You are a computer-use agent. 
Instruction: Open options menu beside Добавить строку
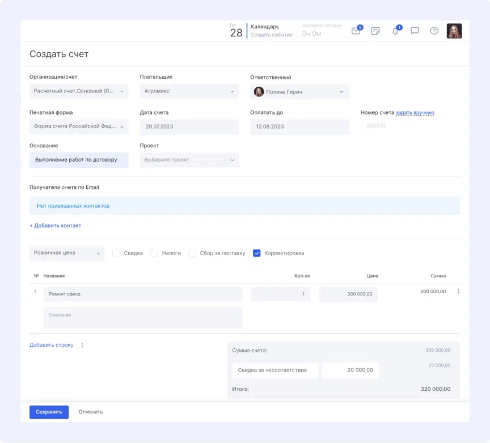(x=82, y=345)
